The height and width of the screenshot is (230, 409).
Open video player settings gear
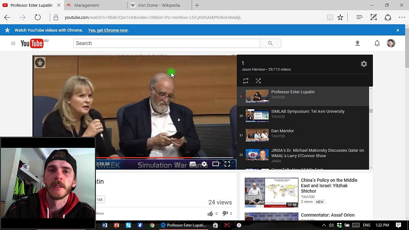(204, 164)
